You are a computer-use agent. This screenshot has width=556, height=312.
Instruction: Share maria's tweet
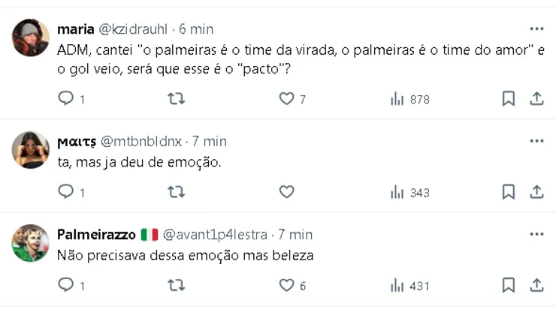click(536, 99)
